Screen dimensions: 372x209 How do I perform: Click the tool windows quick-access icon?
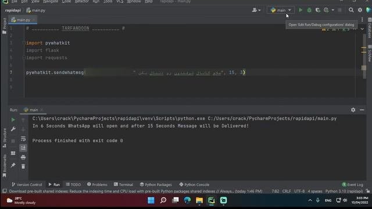[x=5, y=191]
